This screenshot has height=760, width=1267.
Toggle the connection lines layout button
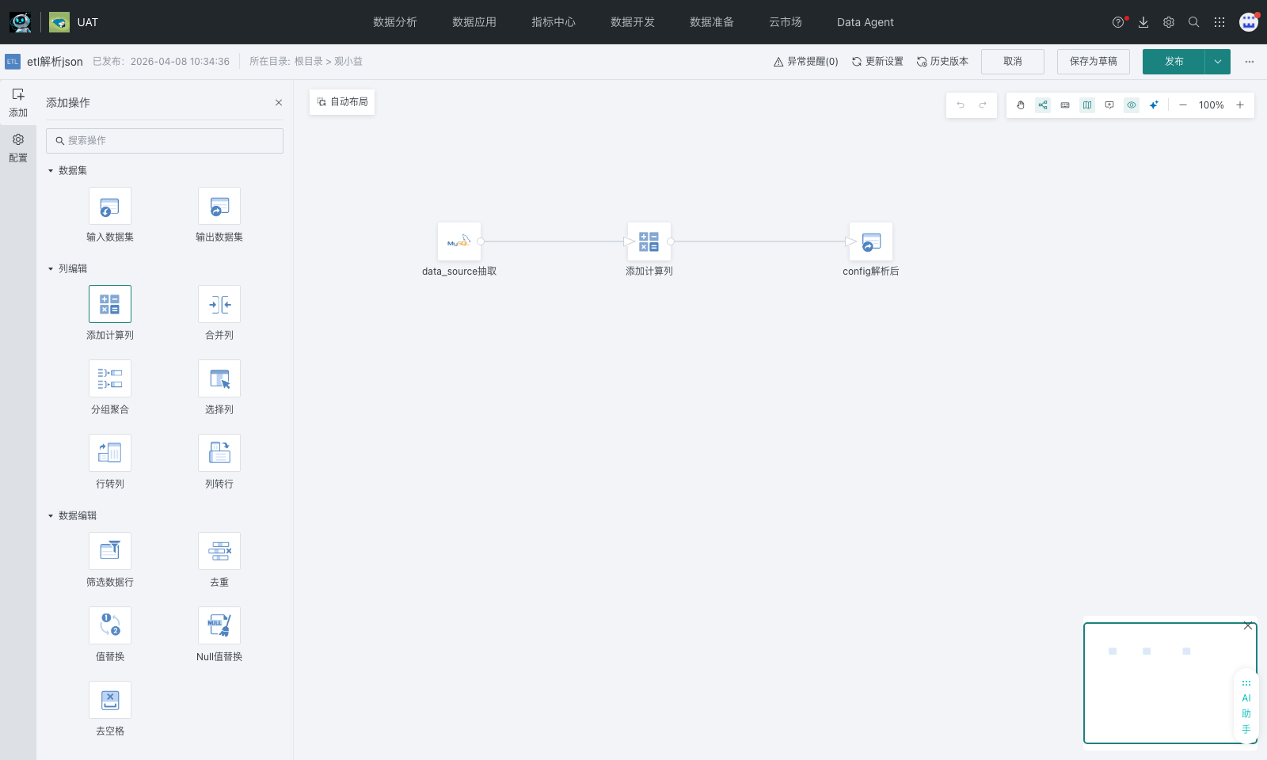point(1043,105)
